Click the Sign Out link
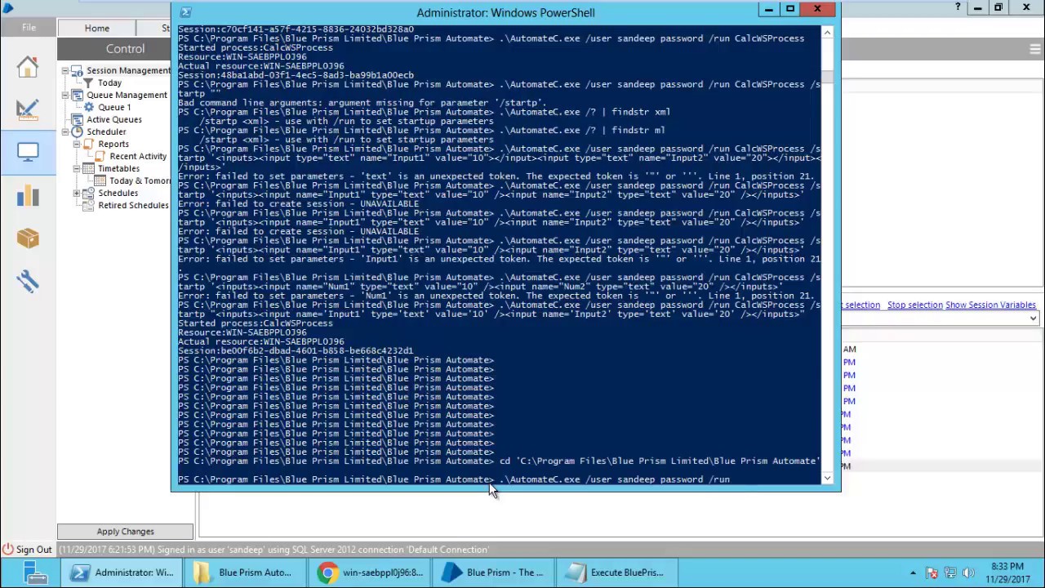1045x588 pixels. click(33, 550)
